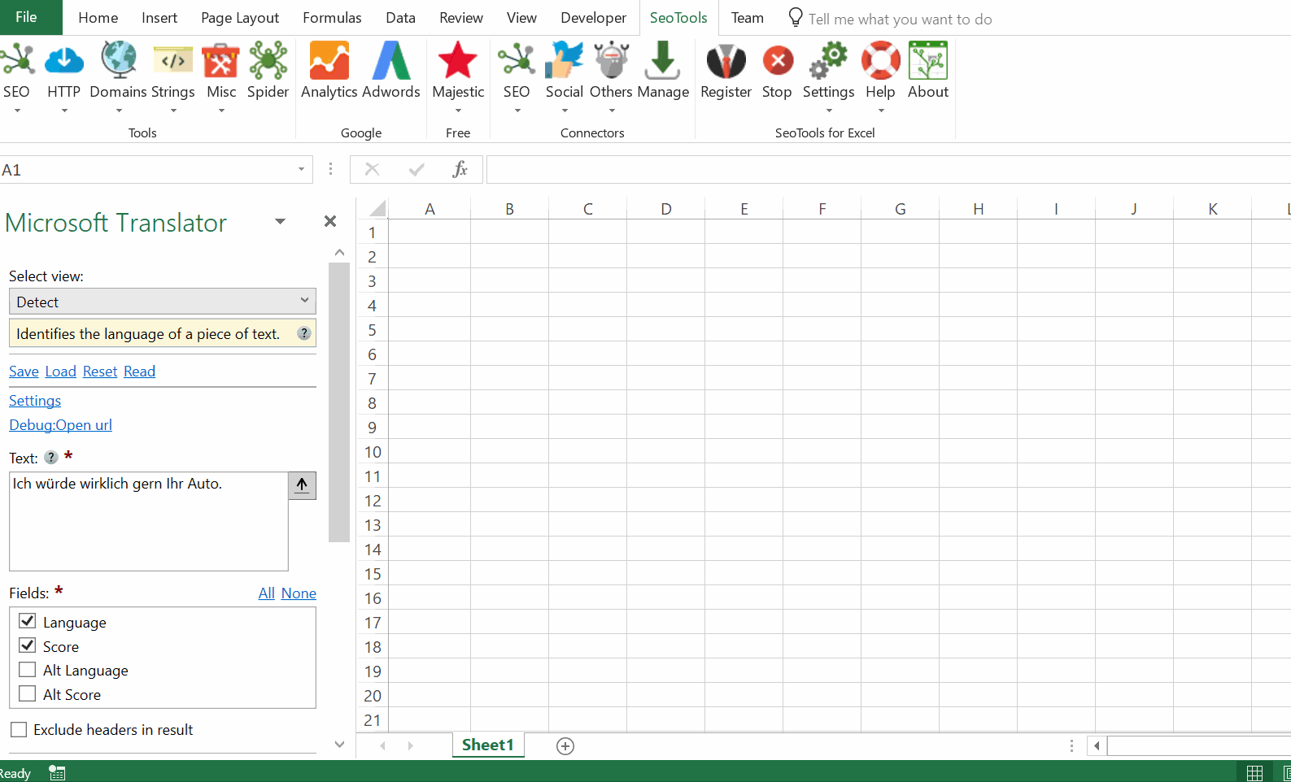The height and width of the screenshot is (782, 1291).
Task: Launch the Spider crawler tool
Action: [x=268, y=62]
